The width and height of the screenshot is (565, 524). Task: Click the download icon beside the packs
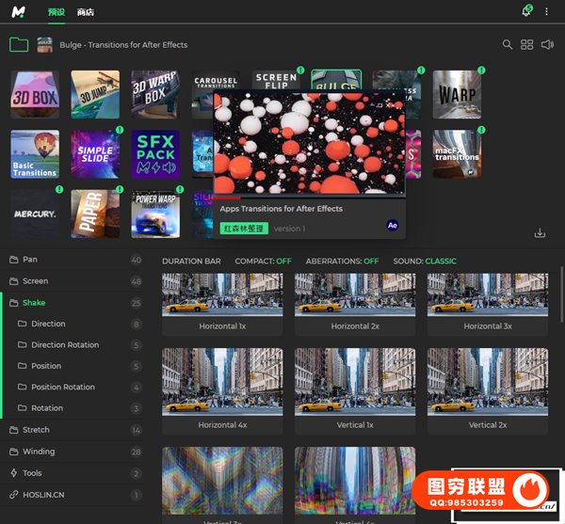click(540, 232)
